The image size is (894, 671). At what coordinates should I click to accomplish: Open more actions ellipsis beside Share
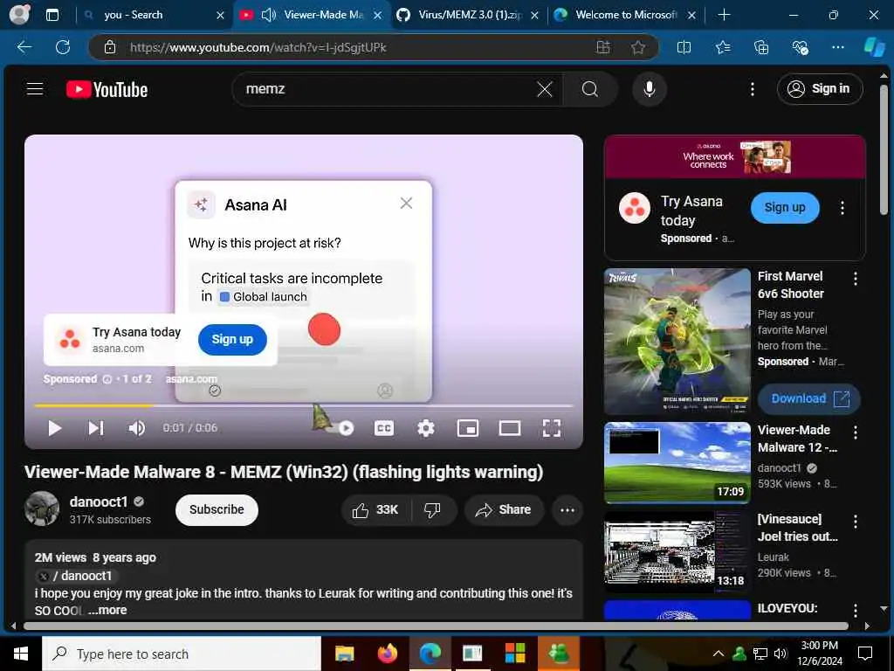pyautogui.click(x=567, y=510)
